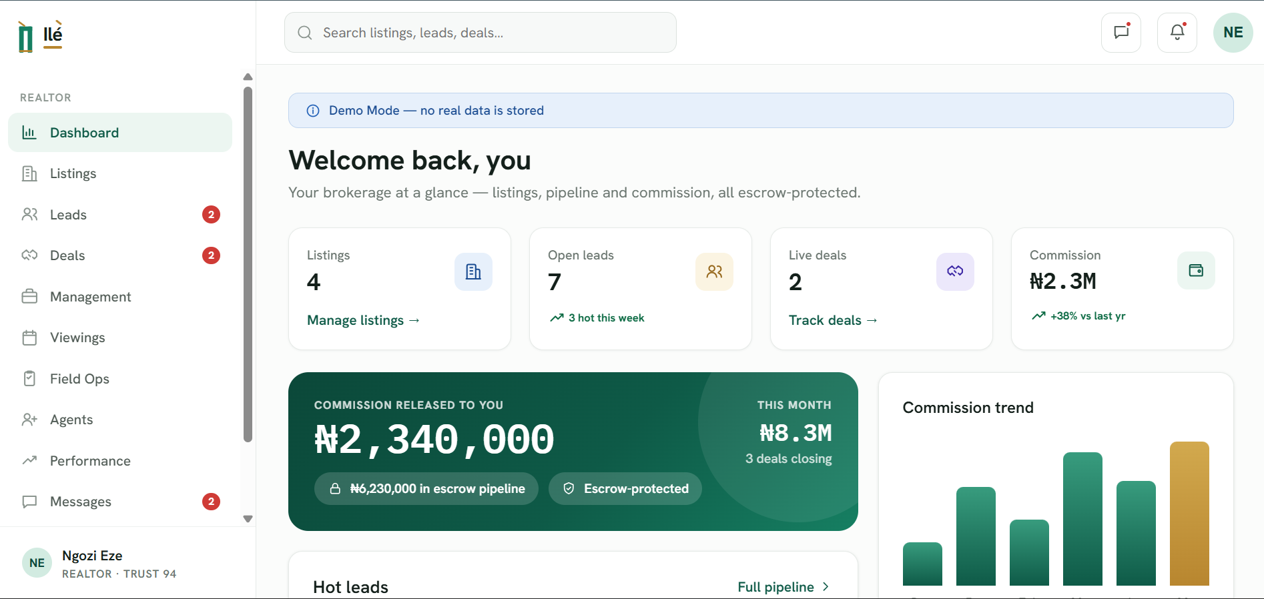This screenshot has height=599, width=1264.
Task: Go to Dashboard in sidebar
Action: coord(120,133)
